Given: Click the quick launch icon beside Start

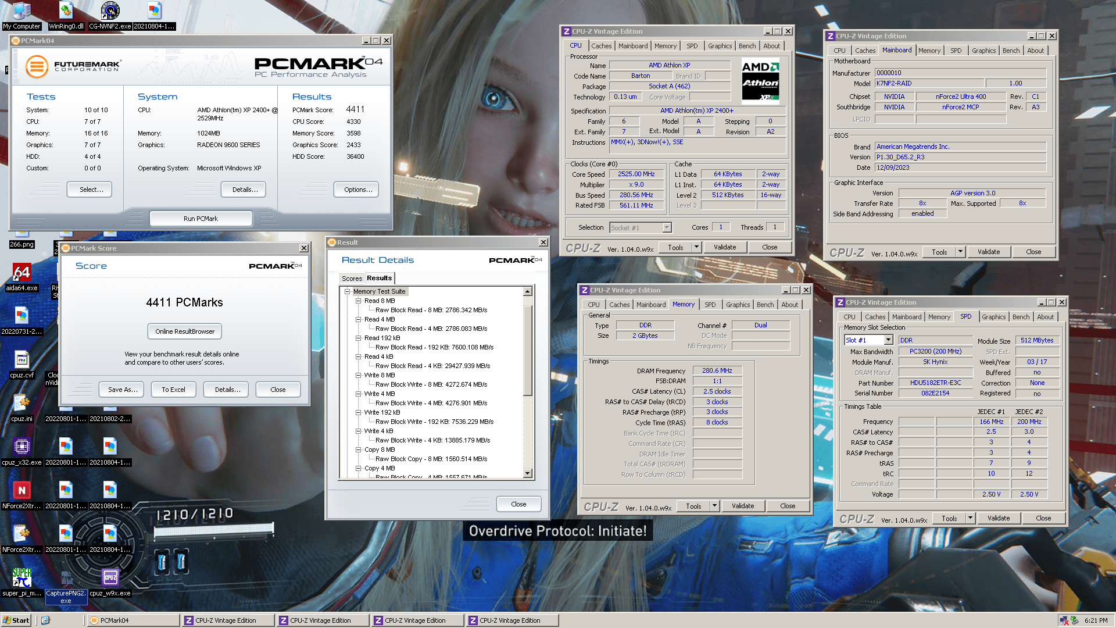Looking at the screenshot, I should tap(45, 620).
